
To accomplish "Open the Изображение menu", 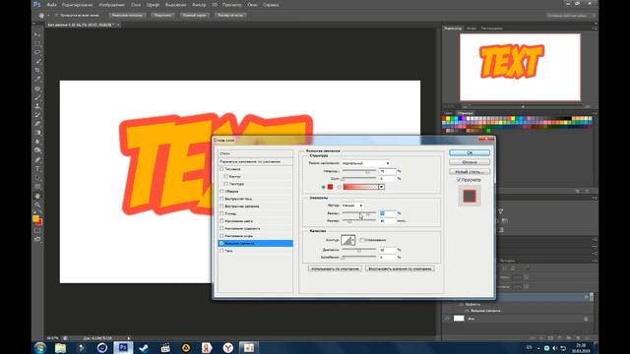I will coord(111,5).
